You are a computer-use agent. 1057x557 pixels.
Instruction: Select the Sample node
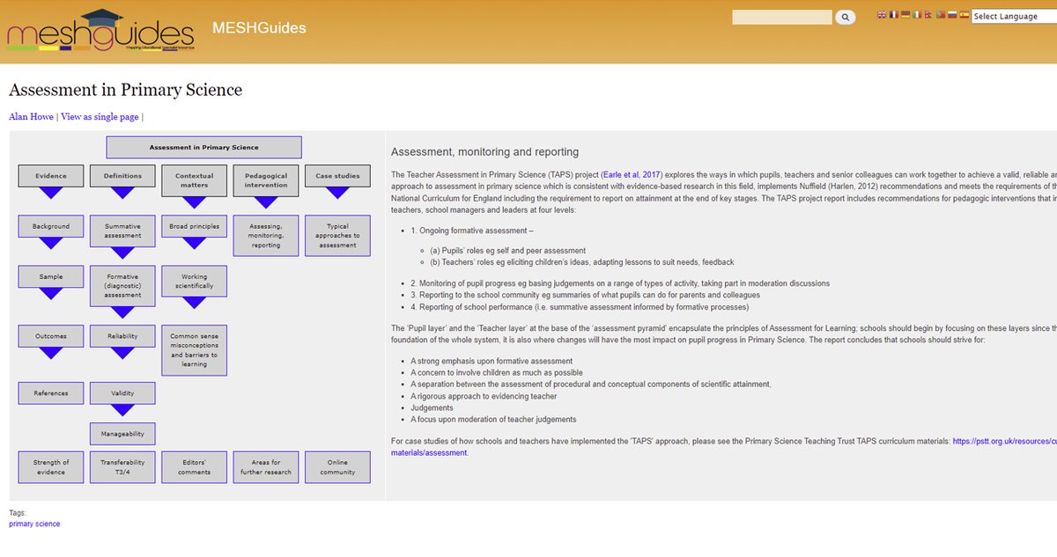pyautogui.click(x=51, y=276)
